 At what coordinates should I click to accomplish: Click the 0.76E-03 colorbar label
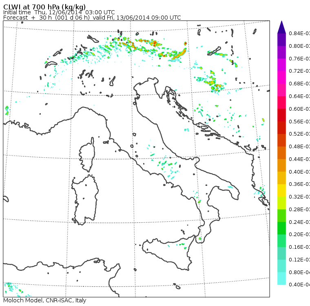click(x=299, y=58)
